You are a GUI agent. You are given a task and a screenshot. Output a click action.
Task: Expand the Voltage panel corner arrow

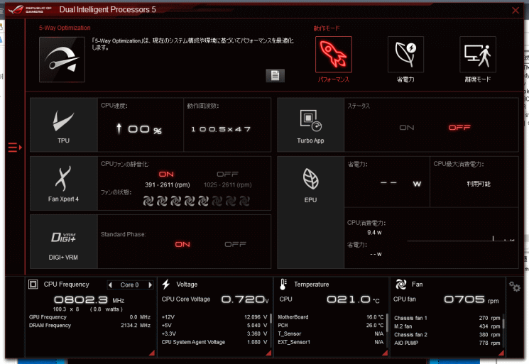click(x=268, y=353)
